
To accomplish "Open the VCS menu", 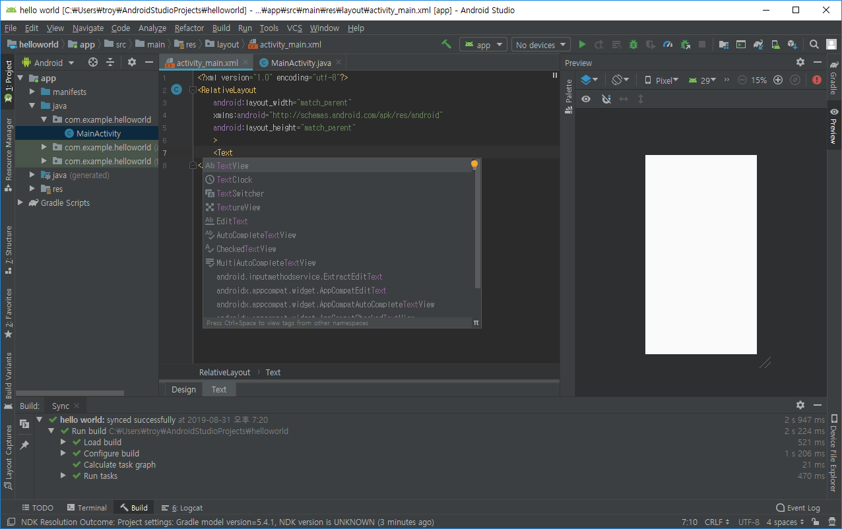I will [x=294, y=28].
